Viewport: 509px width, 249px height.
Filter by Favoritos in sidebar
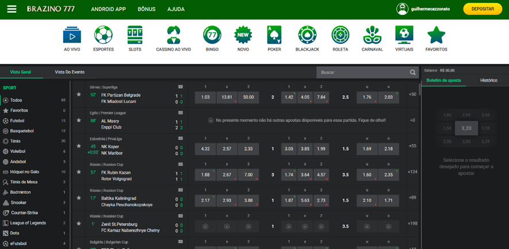click(x=34, y=110)
